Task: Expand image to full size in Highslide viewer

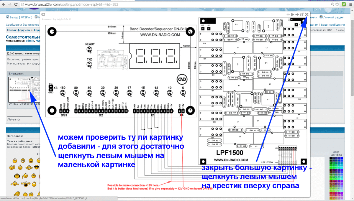Action: click(302, 14)
